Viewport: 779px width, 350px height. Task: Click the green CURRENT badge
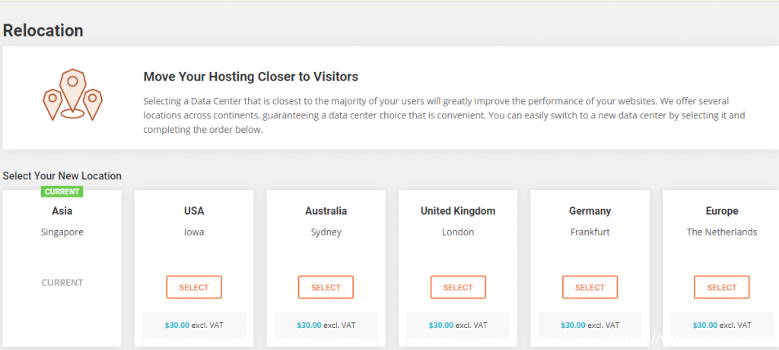(x=62, y=191)
